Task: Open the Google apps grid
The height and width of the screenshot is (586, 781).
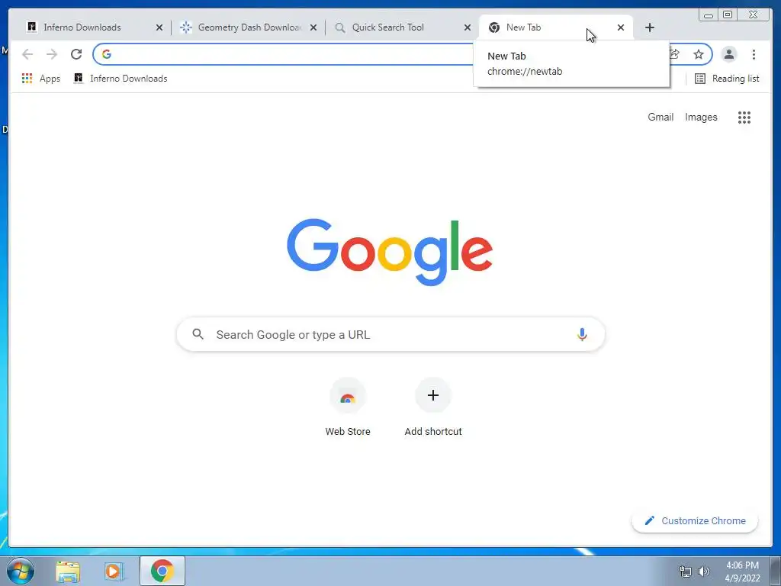Action: pos(744,117)
